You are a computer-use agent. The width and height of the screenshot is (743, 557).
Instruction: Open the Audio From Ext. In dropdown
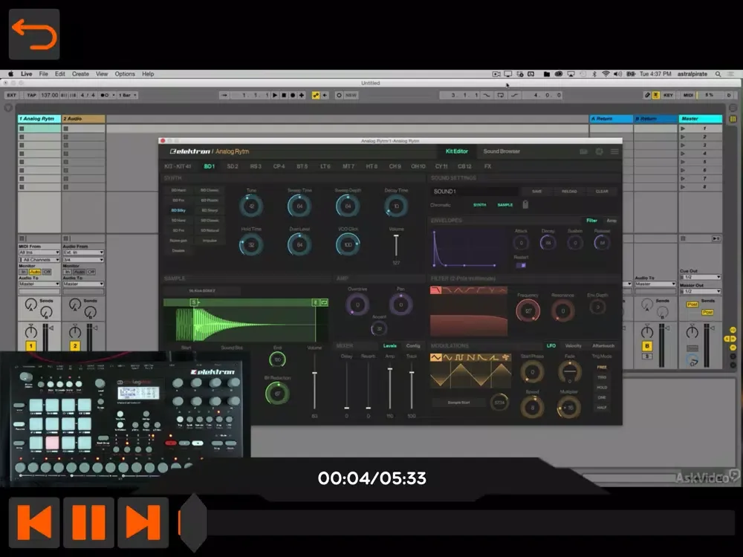[83, 253]
